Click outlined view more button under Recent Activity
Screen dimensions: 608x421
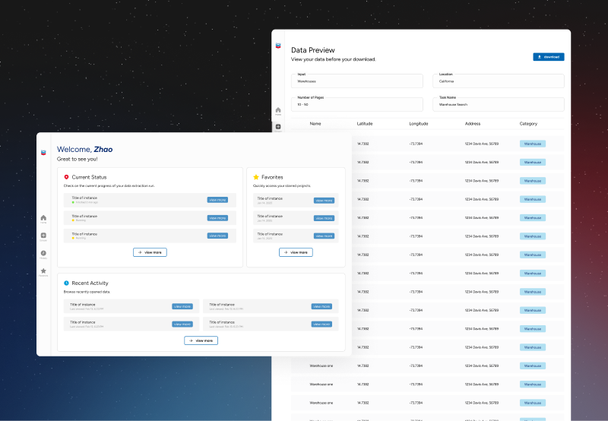201,340
